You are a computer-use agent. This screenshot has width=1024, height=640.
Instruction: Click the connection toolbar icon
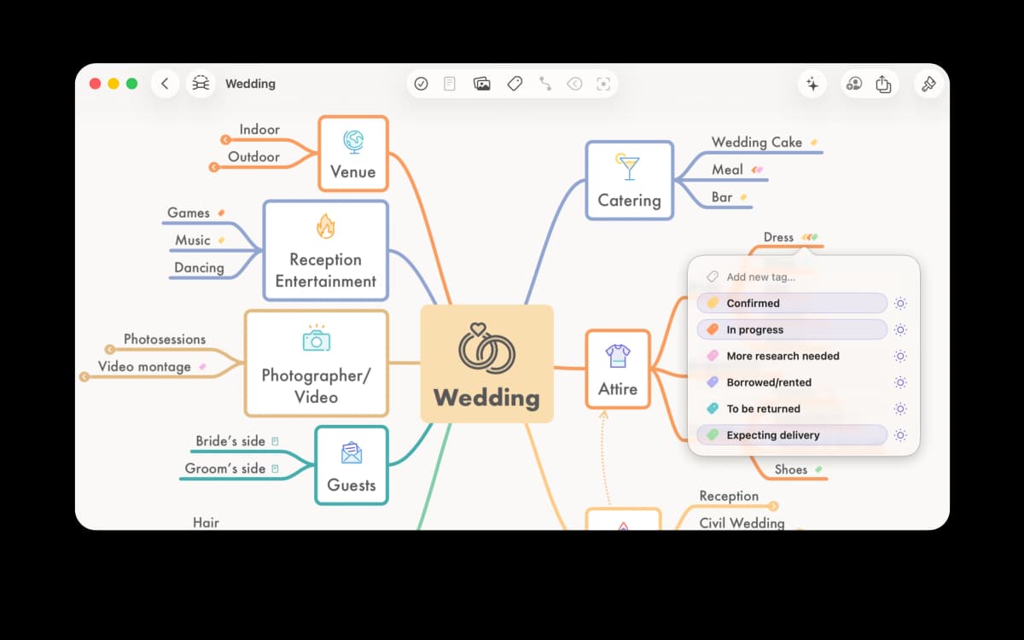544,84
